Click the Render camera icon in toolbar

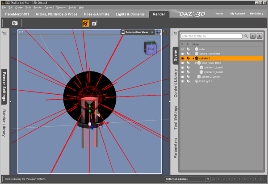point(15,23)
